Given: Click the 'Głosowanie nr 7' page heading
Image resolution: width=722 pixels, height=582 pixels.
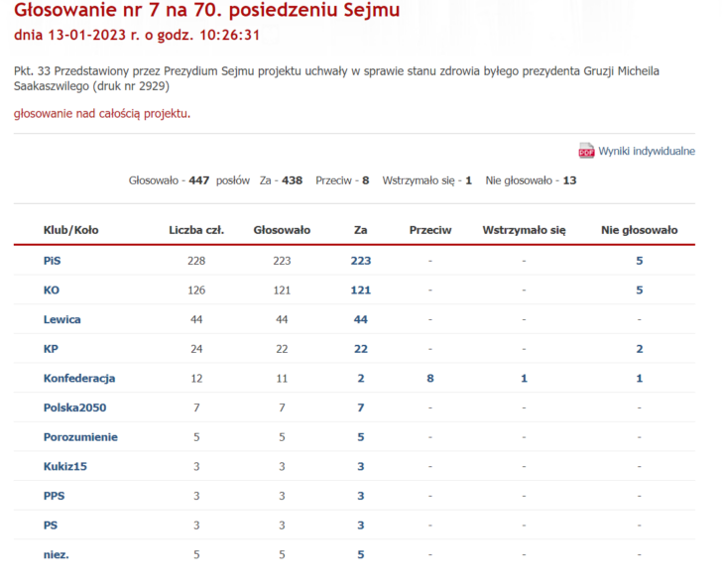Looking at the screenshot, I should 206,10.
